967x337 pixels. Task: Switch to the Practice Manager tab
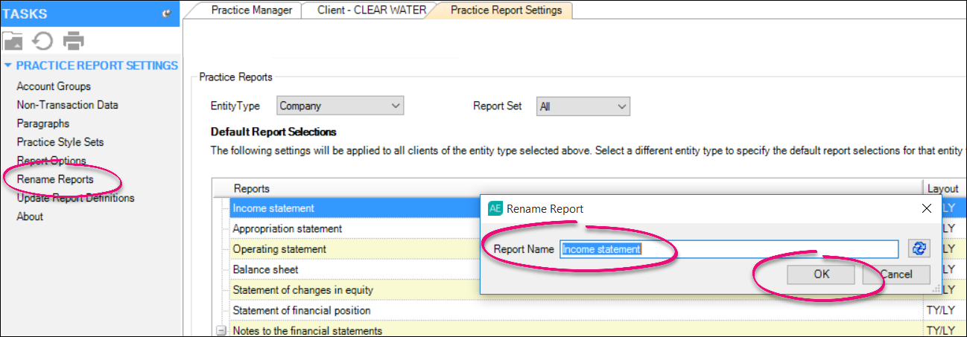click(251, 10)
